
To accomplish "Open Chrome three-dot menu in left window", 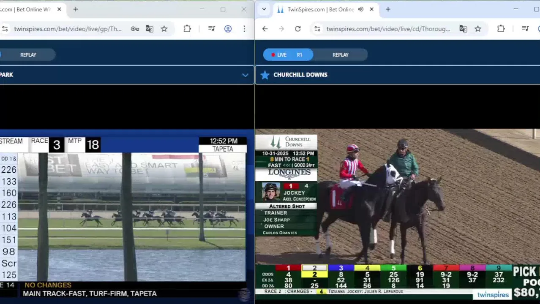I will 244,29.
